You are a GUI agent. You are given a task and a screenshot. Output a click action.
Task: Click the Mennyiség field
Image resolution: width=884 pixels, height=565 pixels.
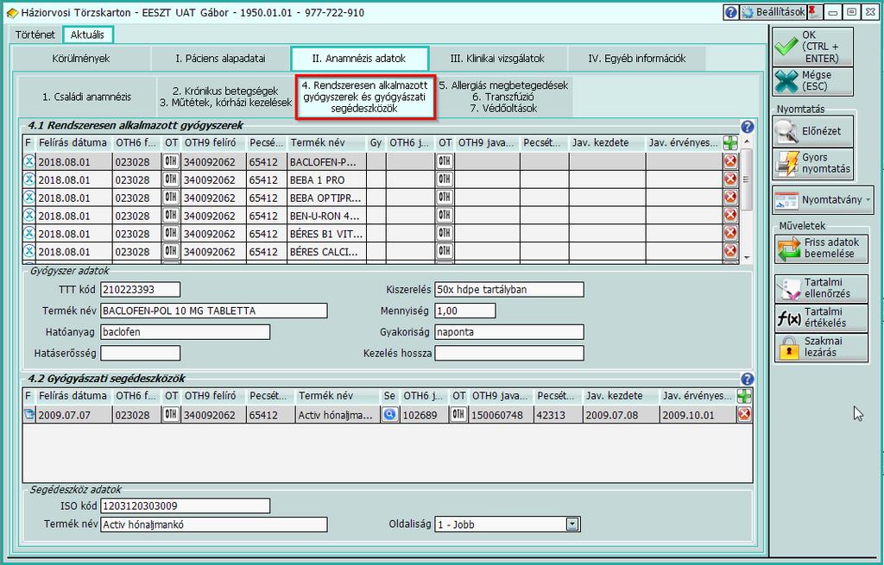click(x=465, y=311)
